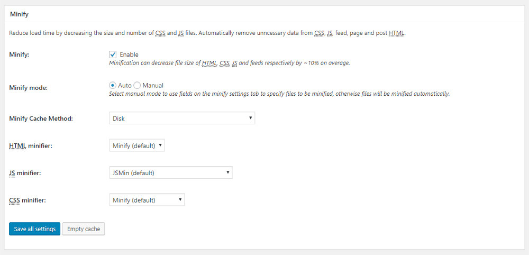Open the JS minifier dropdown showing JSMin
The image size is (529, 255).
pos(170,172)
